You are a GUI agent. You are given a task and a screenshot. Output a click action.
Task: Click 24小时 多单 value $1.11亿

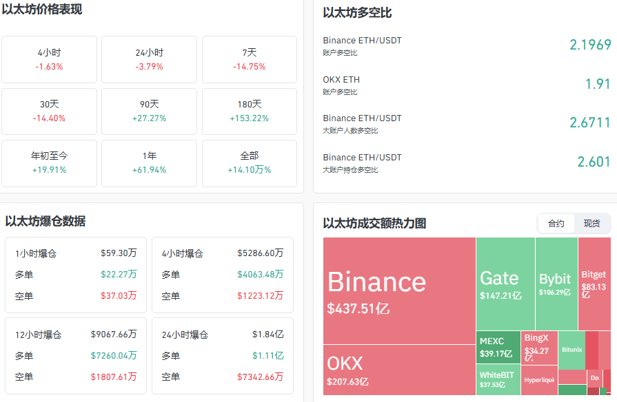(x=268, y=356)
